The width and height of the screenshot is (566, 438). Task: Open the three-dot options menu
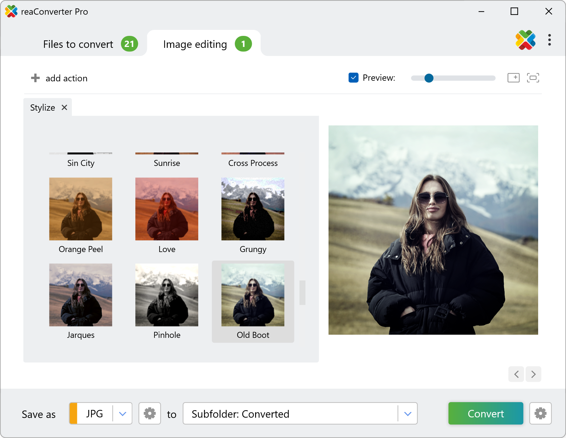click(x=549, y=40)
